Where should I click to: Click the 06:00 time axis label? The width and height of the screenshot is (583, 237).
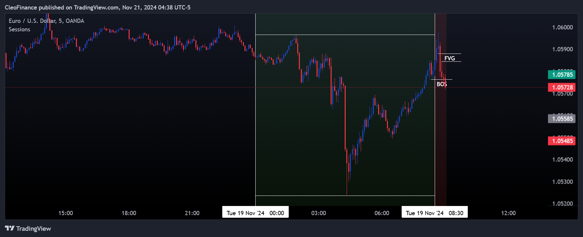point(382,213)
